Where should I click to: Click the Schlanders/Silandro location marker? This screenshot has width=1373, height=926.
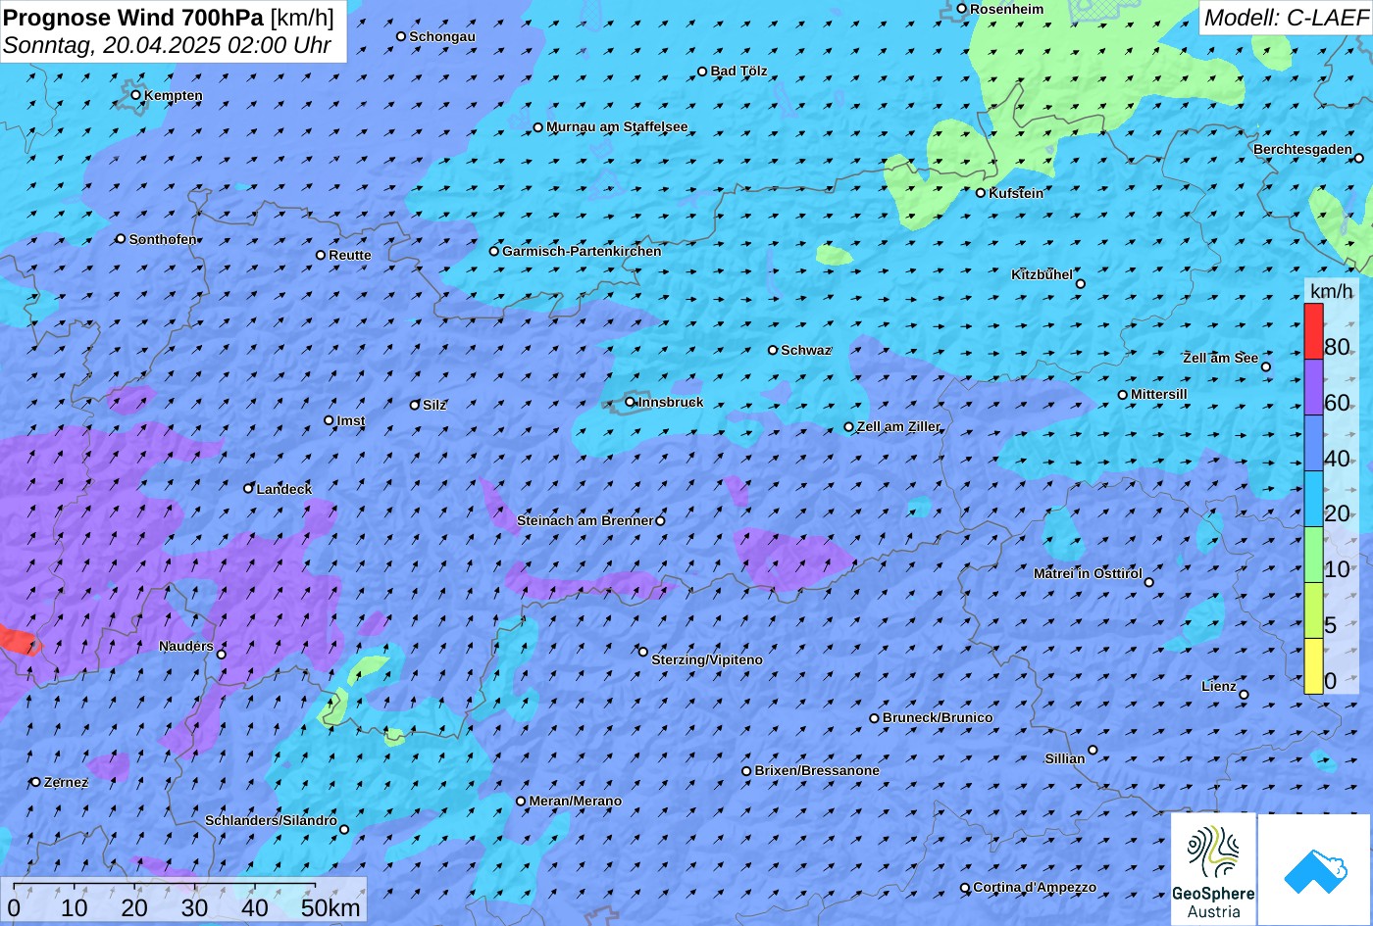click(x=344, y=830)
